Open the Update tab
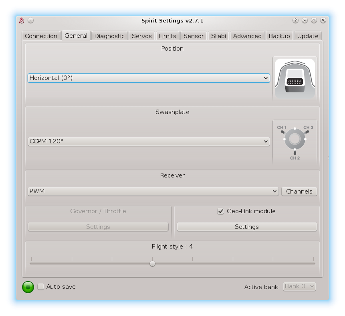 tap(308, 36)
